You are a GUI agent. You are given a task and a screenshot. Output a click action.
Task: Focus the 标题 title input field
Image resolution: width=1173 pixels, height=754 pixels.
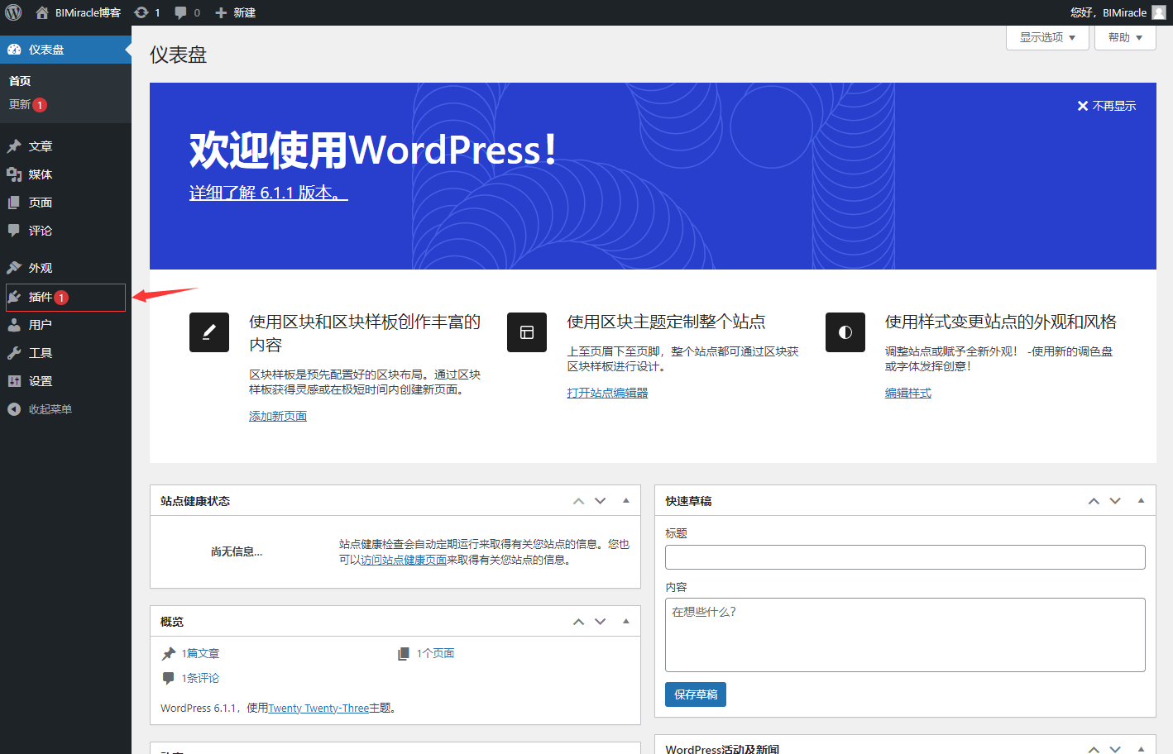(905, 557)
